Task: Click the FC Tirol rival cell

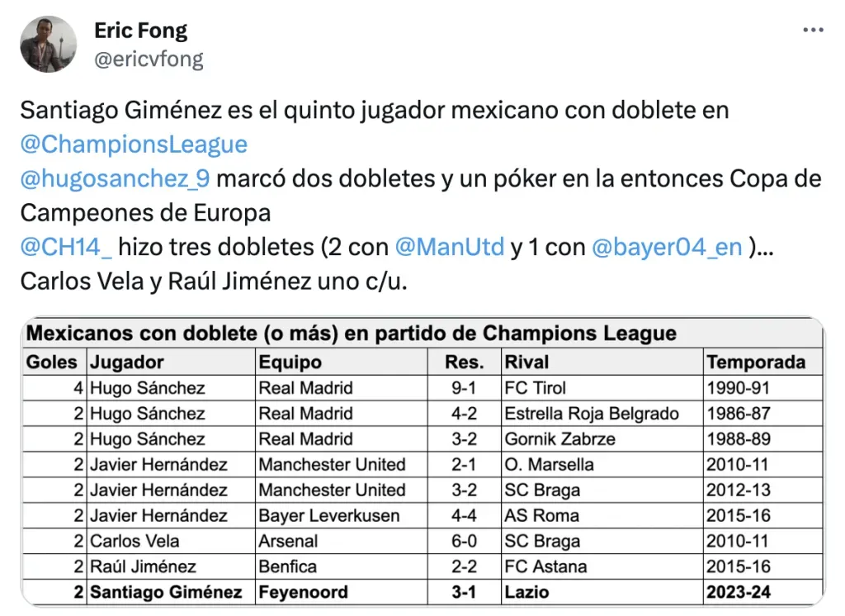Action: 535,387
